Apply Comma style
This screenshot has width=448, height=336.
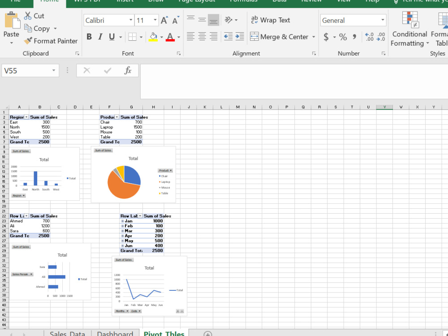click(354, 37)
